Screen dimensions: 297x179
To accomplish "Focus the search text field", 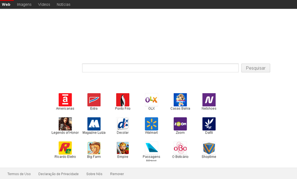I will (x=160, y=68).
